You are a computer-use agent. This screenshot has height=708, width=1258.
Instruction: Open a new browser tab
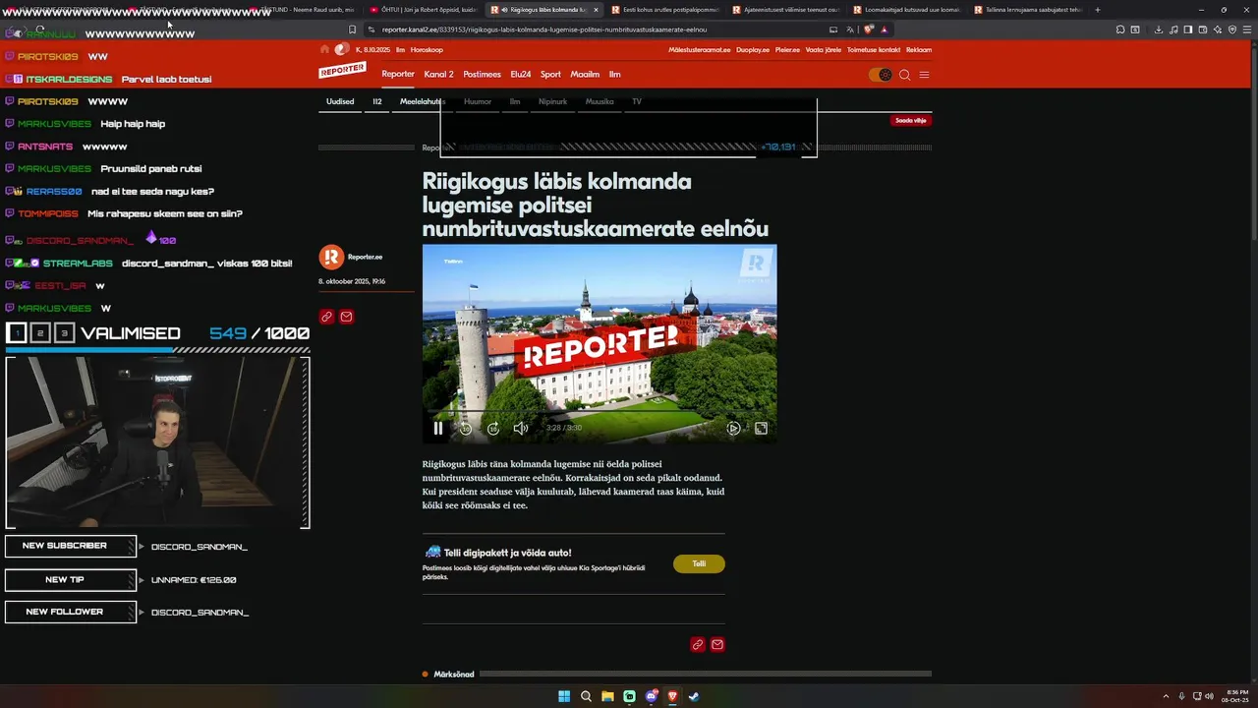(x=1098, y=10)
